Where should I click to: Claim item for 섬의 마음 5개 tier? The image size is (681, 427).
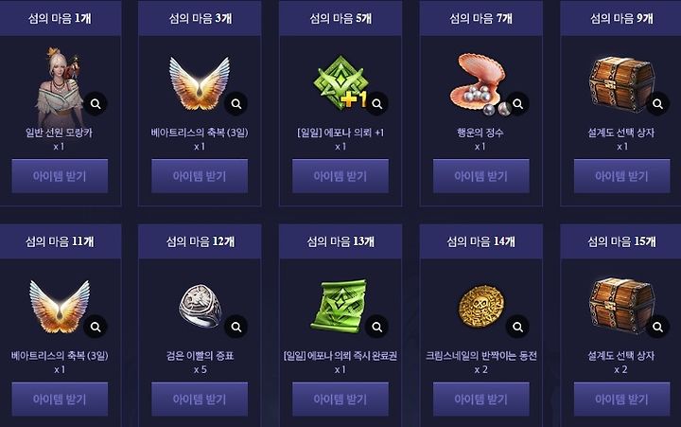click(340, 176)
